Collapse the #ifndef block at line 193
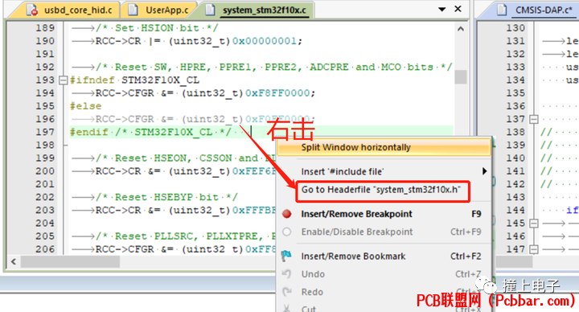This screenshot has height=312, width=579. (x=64, y=80)
